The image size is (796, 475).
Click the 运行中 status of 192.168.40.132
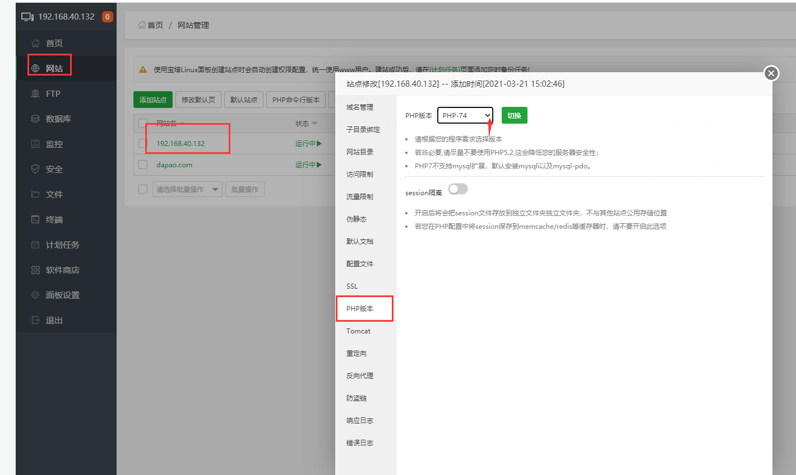[306, 144]
